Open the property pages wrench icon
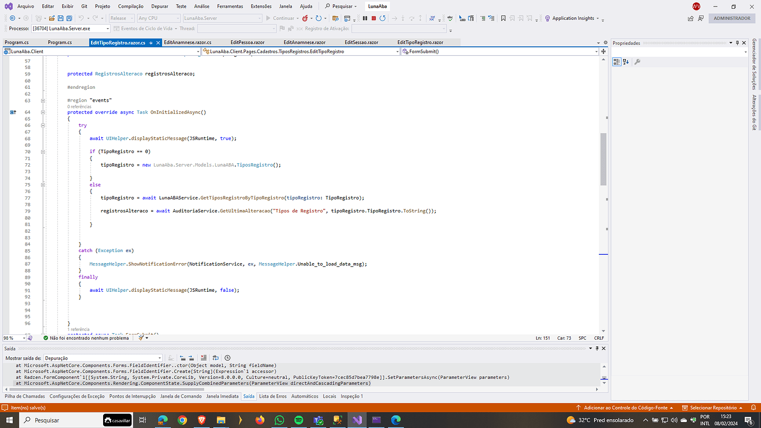 click(x=637, y=62)
